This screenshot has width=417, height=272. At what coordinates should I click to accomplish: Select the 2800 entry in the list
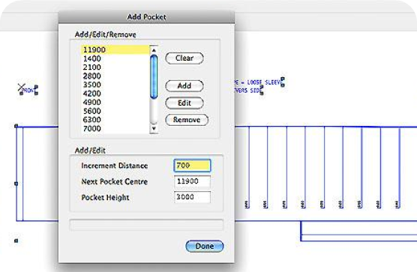[x=115, y=76]
